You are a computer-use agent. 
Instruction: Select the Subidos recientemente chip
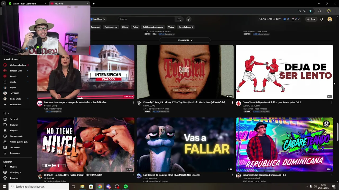click(x=153, y=27)
